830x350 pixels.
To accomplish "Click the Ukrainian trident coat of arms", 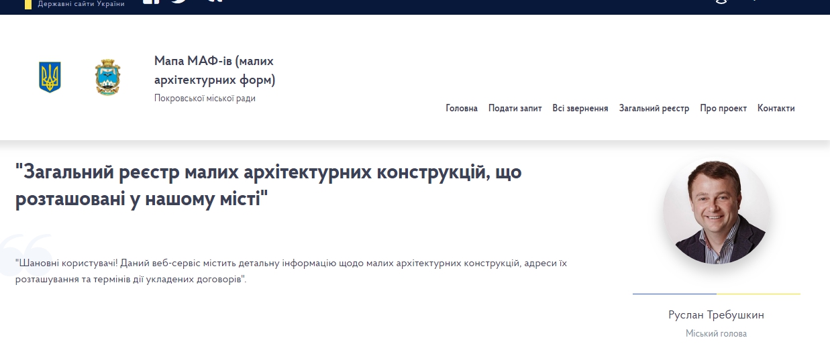I will tap(50, 77).
